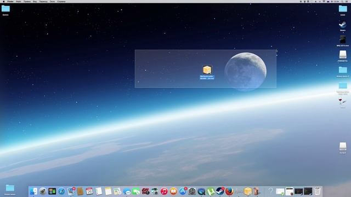The width and height of the screenshot is (351, 197).
Task: Open System Preferences gear in Dock
Action: click(192, 191)
